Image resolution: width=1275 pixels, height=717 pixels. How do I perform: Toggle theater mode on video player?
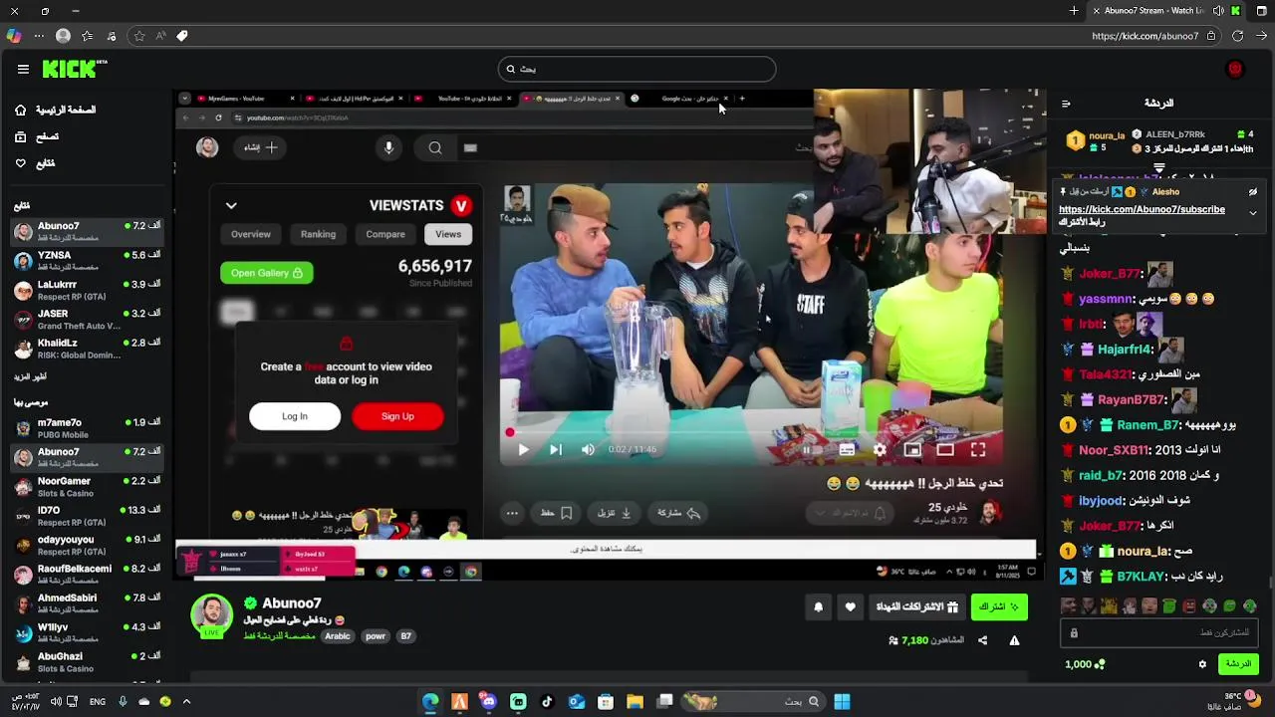click(x=945, y=449)
